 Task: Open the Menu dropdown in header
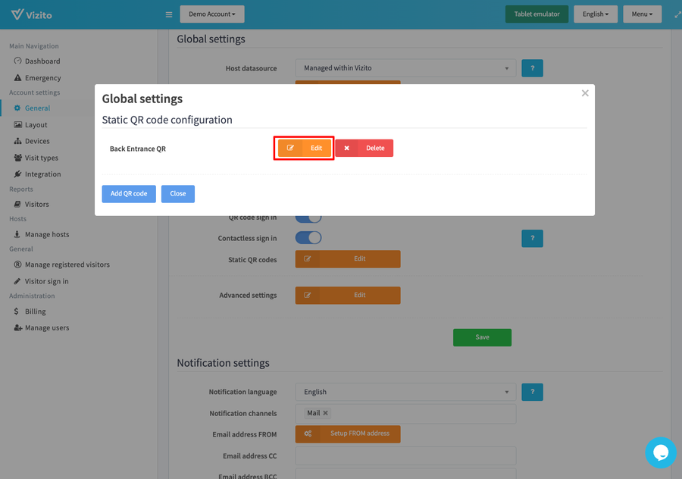(x=642, y=14)
